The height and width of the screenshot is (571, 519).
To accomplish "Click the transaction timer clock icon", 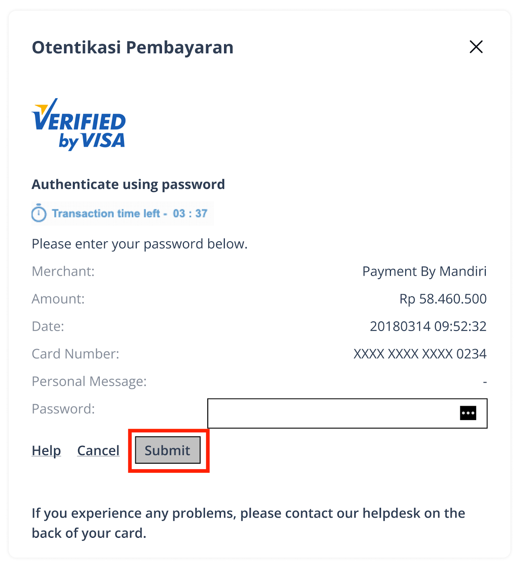I will (x=39, y=213).
